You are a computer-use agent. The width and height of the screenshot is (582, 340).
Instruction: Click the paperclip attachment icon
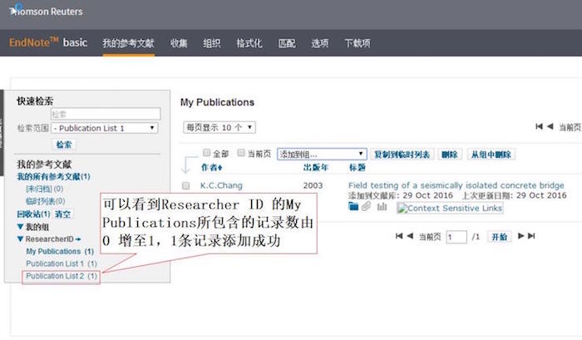point(367,207)
